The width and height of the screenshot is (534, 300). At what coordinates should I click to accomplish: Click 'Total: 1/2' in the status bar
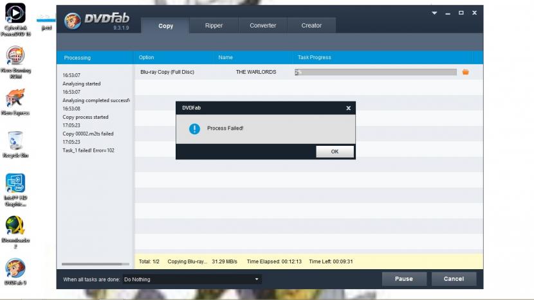coord(149,261)
